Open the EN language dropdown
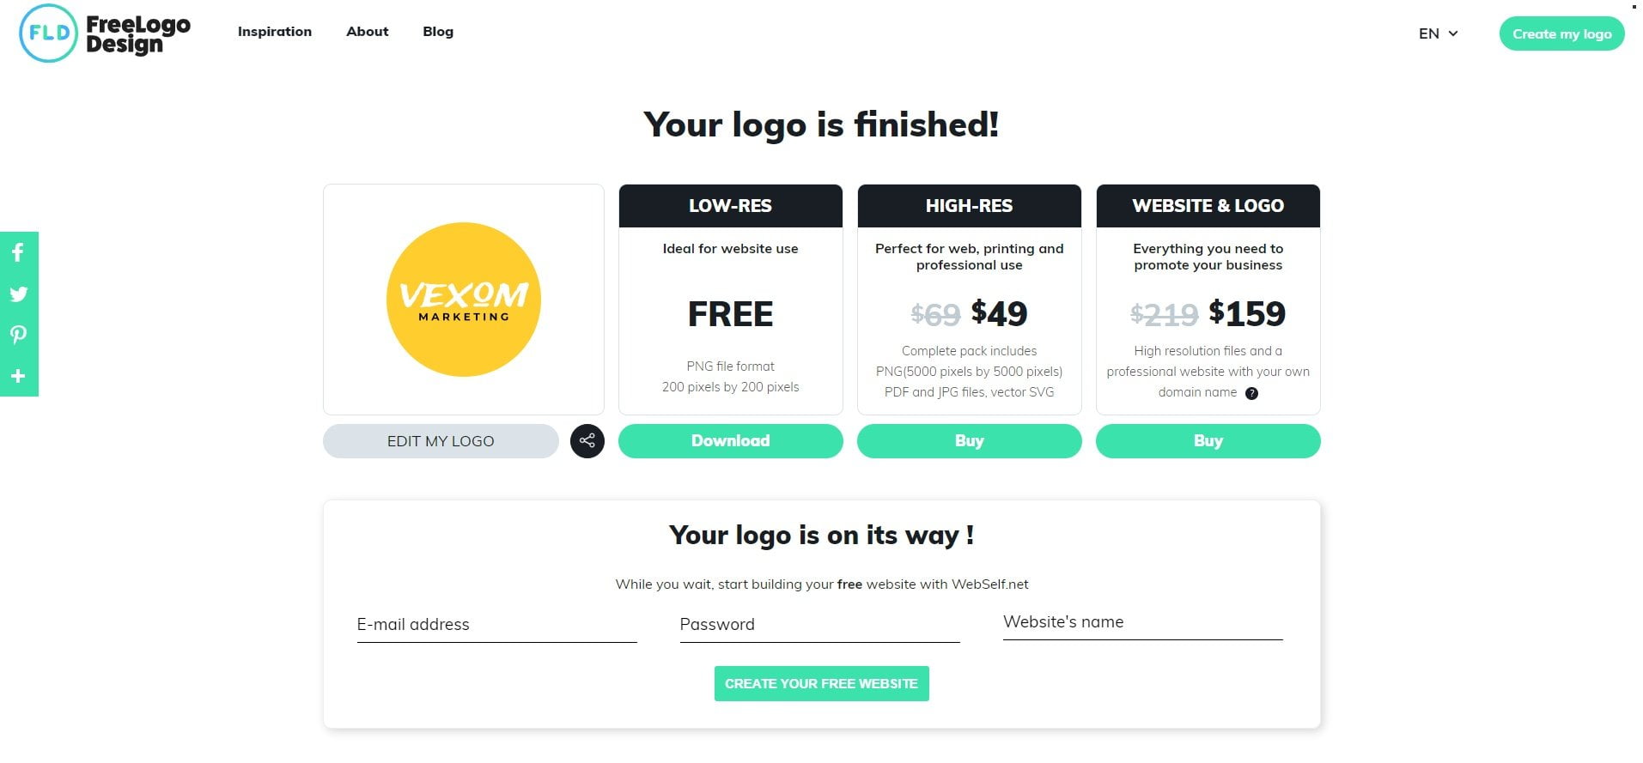This screenshot has width=1643, height=763. 1439,33
